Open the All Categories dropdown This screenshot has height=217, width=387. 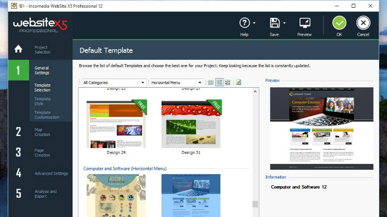[x=114, y=82]
